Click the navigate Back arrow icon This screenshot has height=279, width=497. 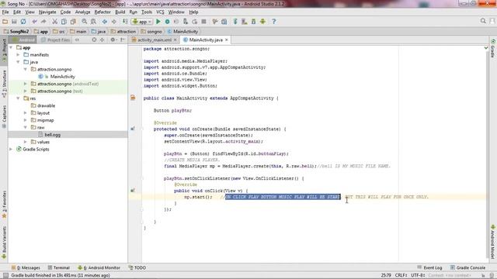[105, 22]
